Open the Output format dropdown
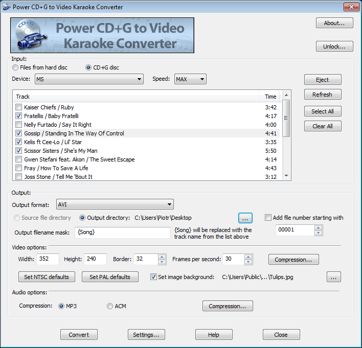362x348 pixels. coord(115,204)
